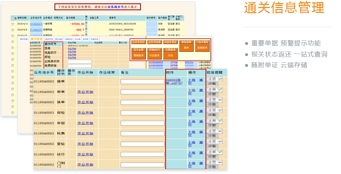The height and width of the screenshot is (174, 341).
Task: Click the 业务未结清 button
Action: pos(154,42)
